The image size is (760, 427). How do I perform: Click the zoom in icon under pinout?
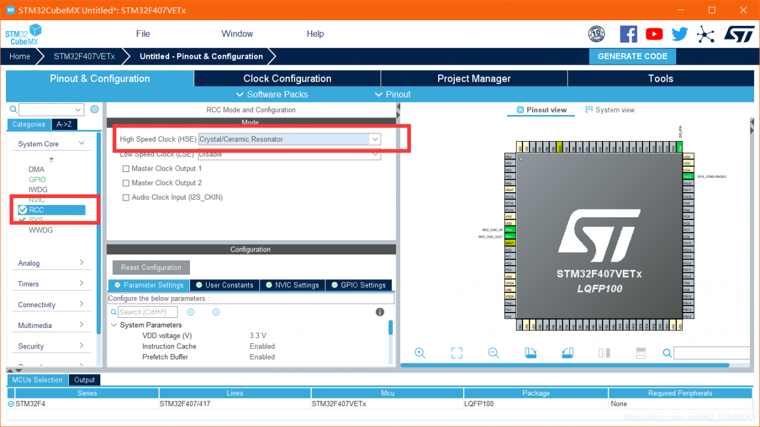[x=420, y=353]
